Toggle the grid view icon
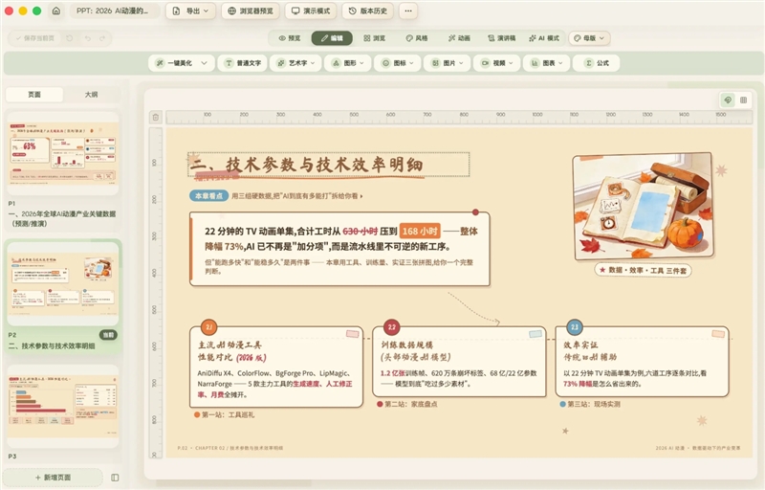Screen dimensions: 765x490 (x=744, y=100)
